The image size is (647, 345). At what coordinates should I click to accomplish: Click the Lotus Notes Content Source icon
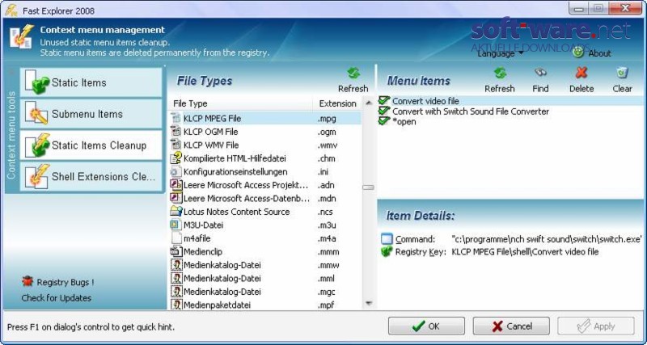tap(176, 211)
